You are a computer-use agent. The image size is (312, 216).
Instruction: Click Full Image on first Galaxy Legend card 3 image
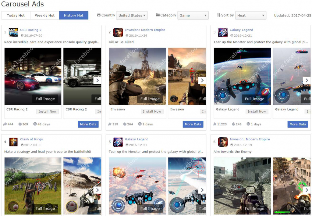[254, 99]
